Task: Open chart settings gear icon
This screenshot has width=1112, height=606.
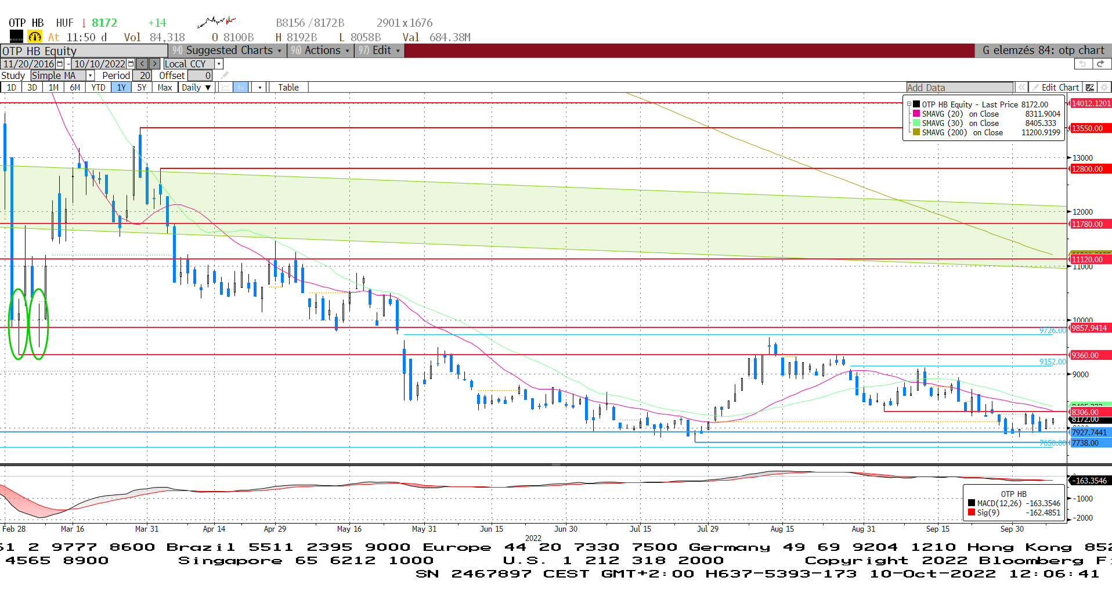Action: 1104,88
